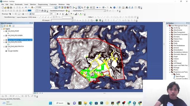Open Classification toolbar menu

point(78,11)
